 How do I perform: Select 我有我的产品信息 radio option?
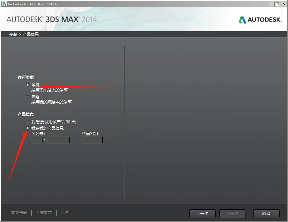pyautogui.click(x=27, y=128)
